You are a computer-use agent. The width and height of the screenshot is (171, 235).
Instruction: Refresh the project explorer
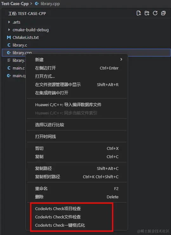(155, 13)
